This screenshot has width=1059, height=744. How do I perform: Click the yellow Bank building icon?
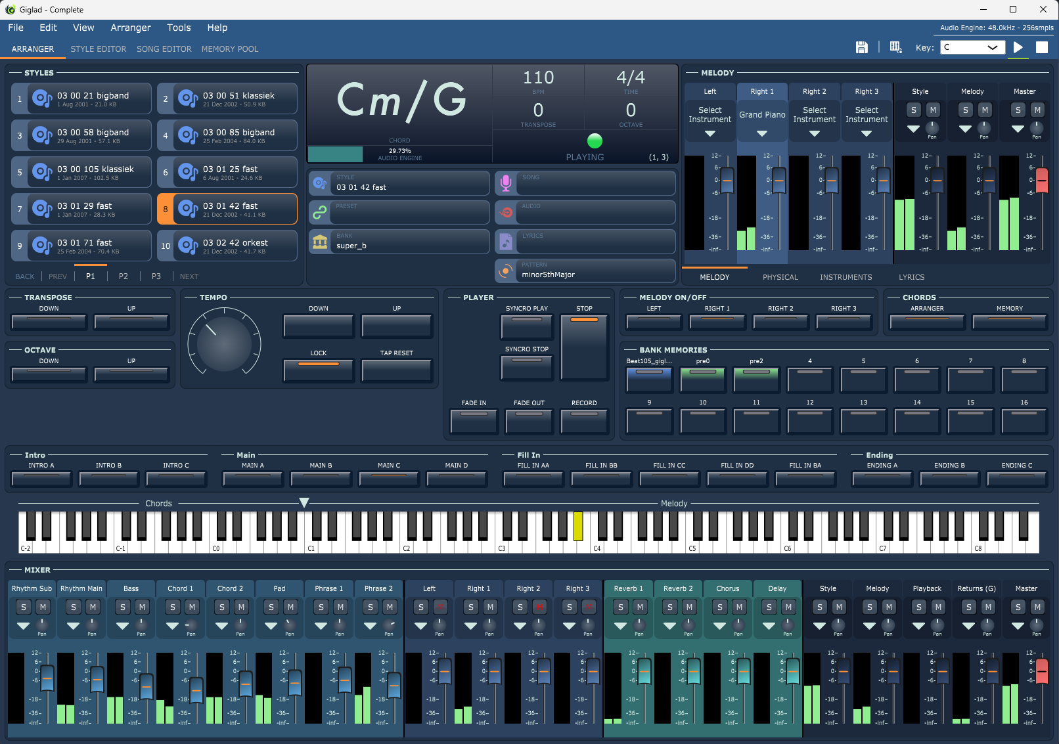pos(320,242)
